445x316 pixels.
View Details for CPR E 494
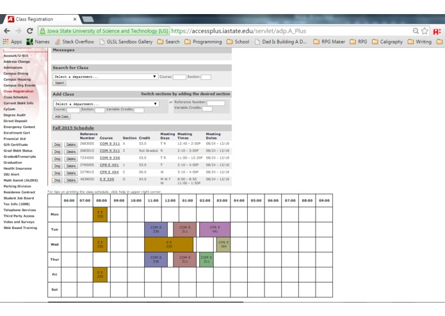(71, 173)
